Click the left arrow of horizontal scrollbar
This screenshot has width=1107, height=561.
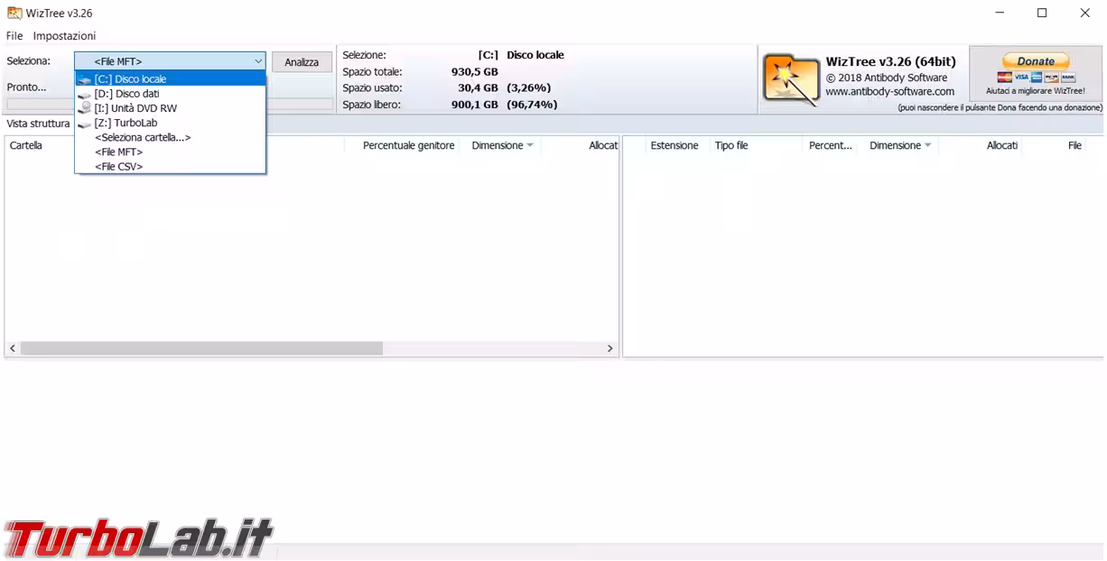coord(13,348)
